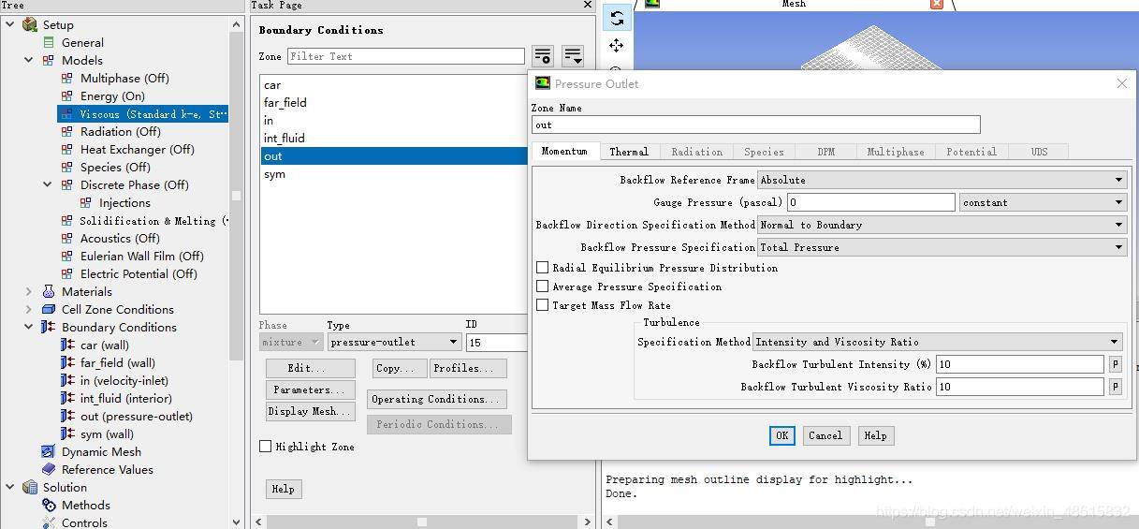This screenshot has height=529, width=1139.
Task: Click the in (velocity-inlet) boundary icon
Action: (x=67, y=380)
